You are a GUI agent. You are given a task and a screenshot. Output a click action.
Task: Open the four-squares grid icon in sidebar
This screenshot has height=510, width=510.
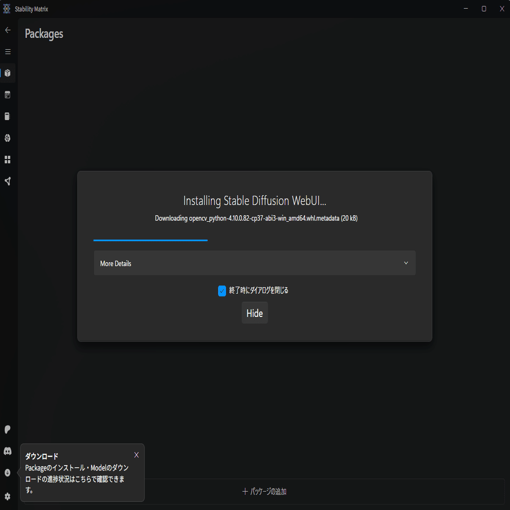8,160
